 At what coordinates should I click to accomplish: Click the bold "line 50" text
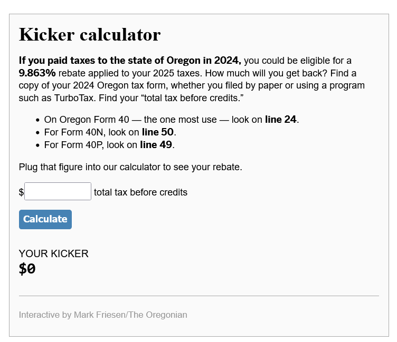[158, 132]
